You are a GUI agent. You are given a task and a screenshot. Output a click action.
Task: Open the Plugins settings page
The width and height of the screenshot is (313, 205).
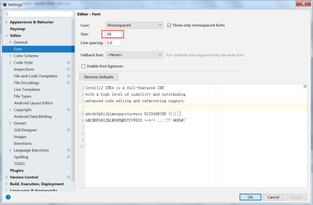pyautogui.click(x=17, y=171)
